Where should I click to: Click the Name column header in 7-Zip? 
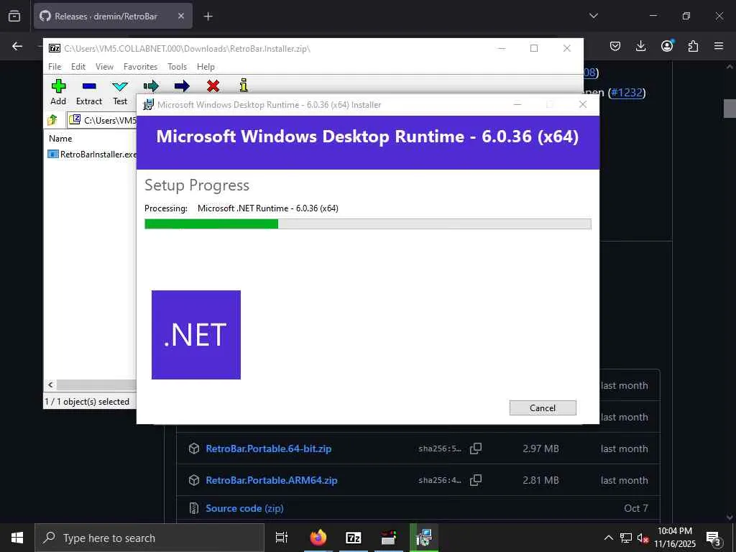pos(60,139)
